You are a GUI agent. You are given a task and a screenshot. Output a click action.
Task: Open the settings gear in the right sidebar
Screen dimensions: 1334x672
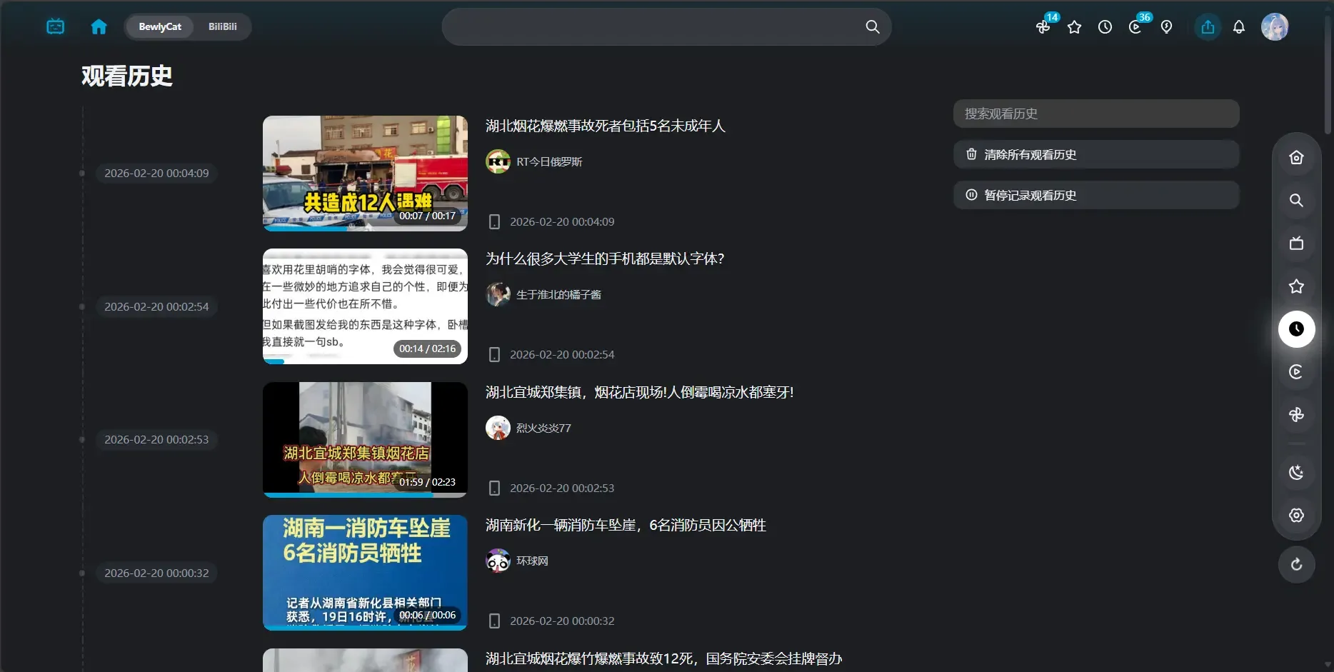[1296, 515]
